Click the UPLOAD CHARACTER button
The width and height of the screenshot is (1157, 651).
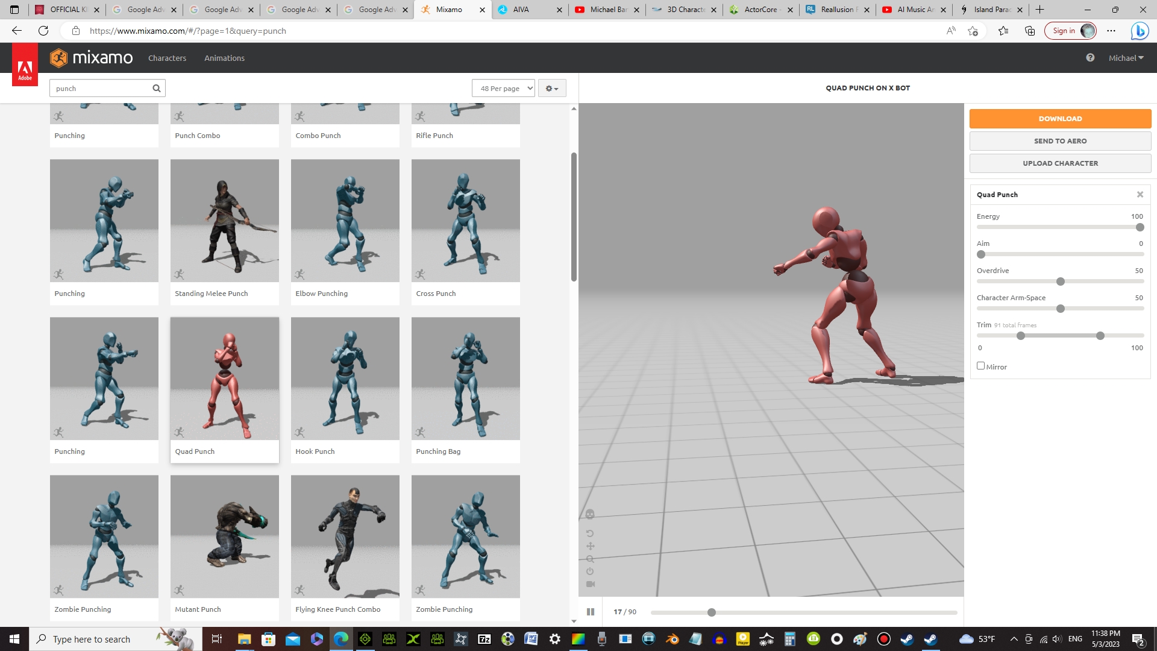(x=1060, y=163)
